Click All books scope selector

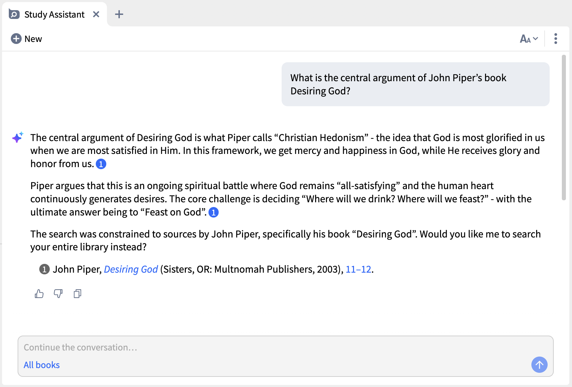click(42, 365)
